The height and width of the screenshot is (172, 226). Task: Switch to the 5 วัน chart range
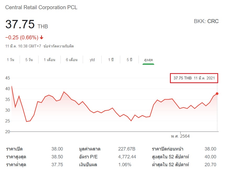tap(29, 60)
